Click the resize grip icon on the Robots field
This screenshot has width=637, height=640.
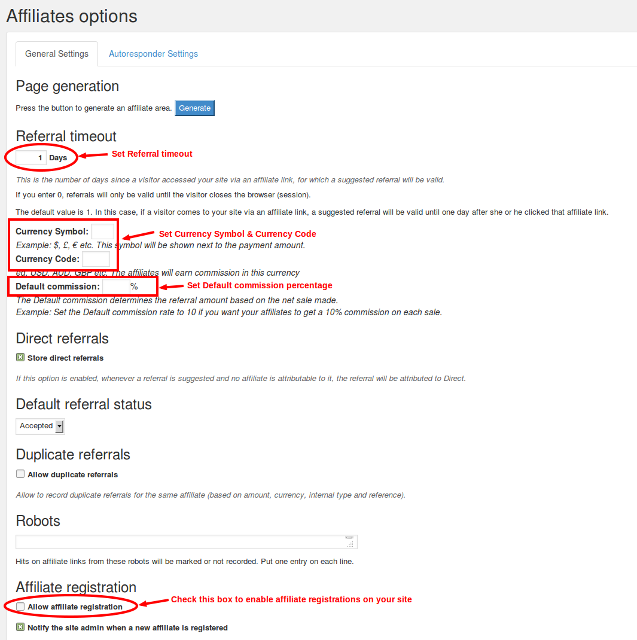[x=349, y=544]
